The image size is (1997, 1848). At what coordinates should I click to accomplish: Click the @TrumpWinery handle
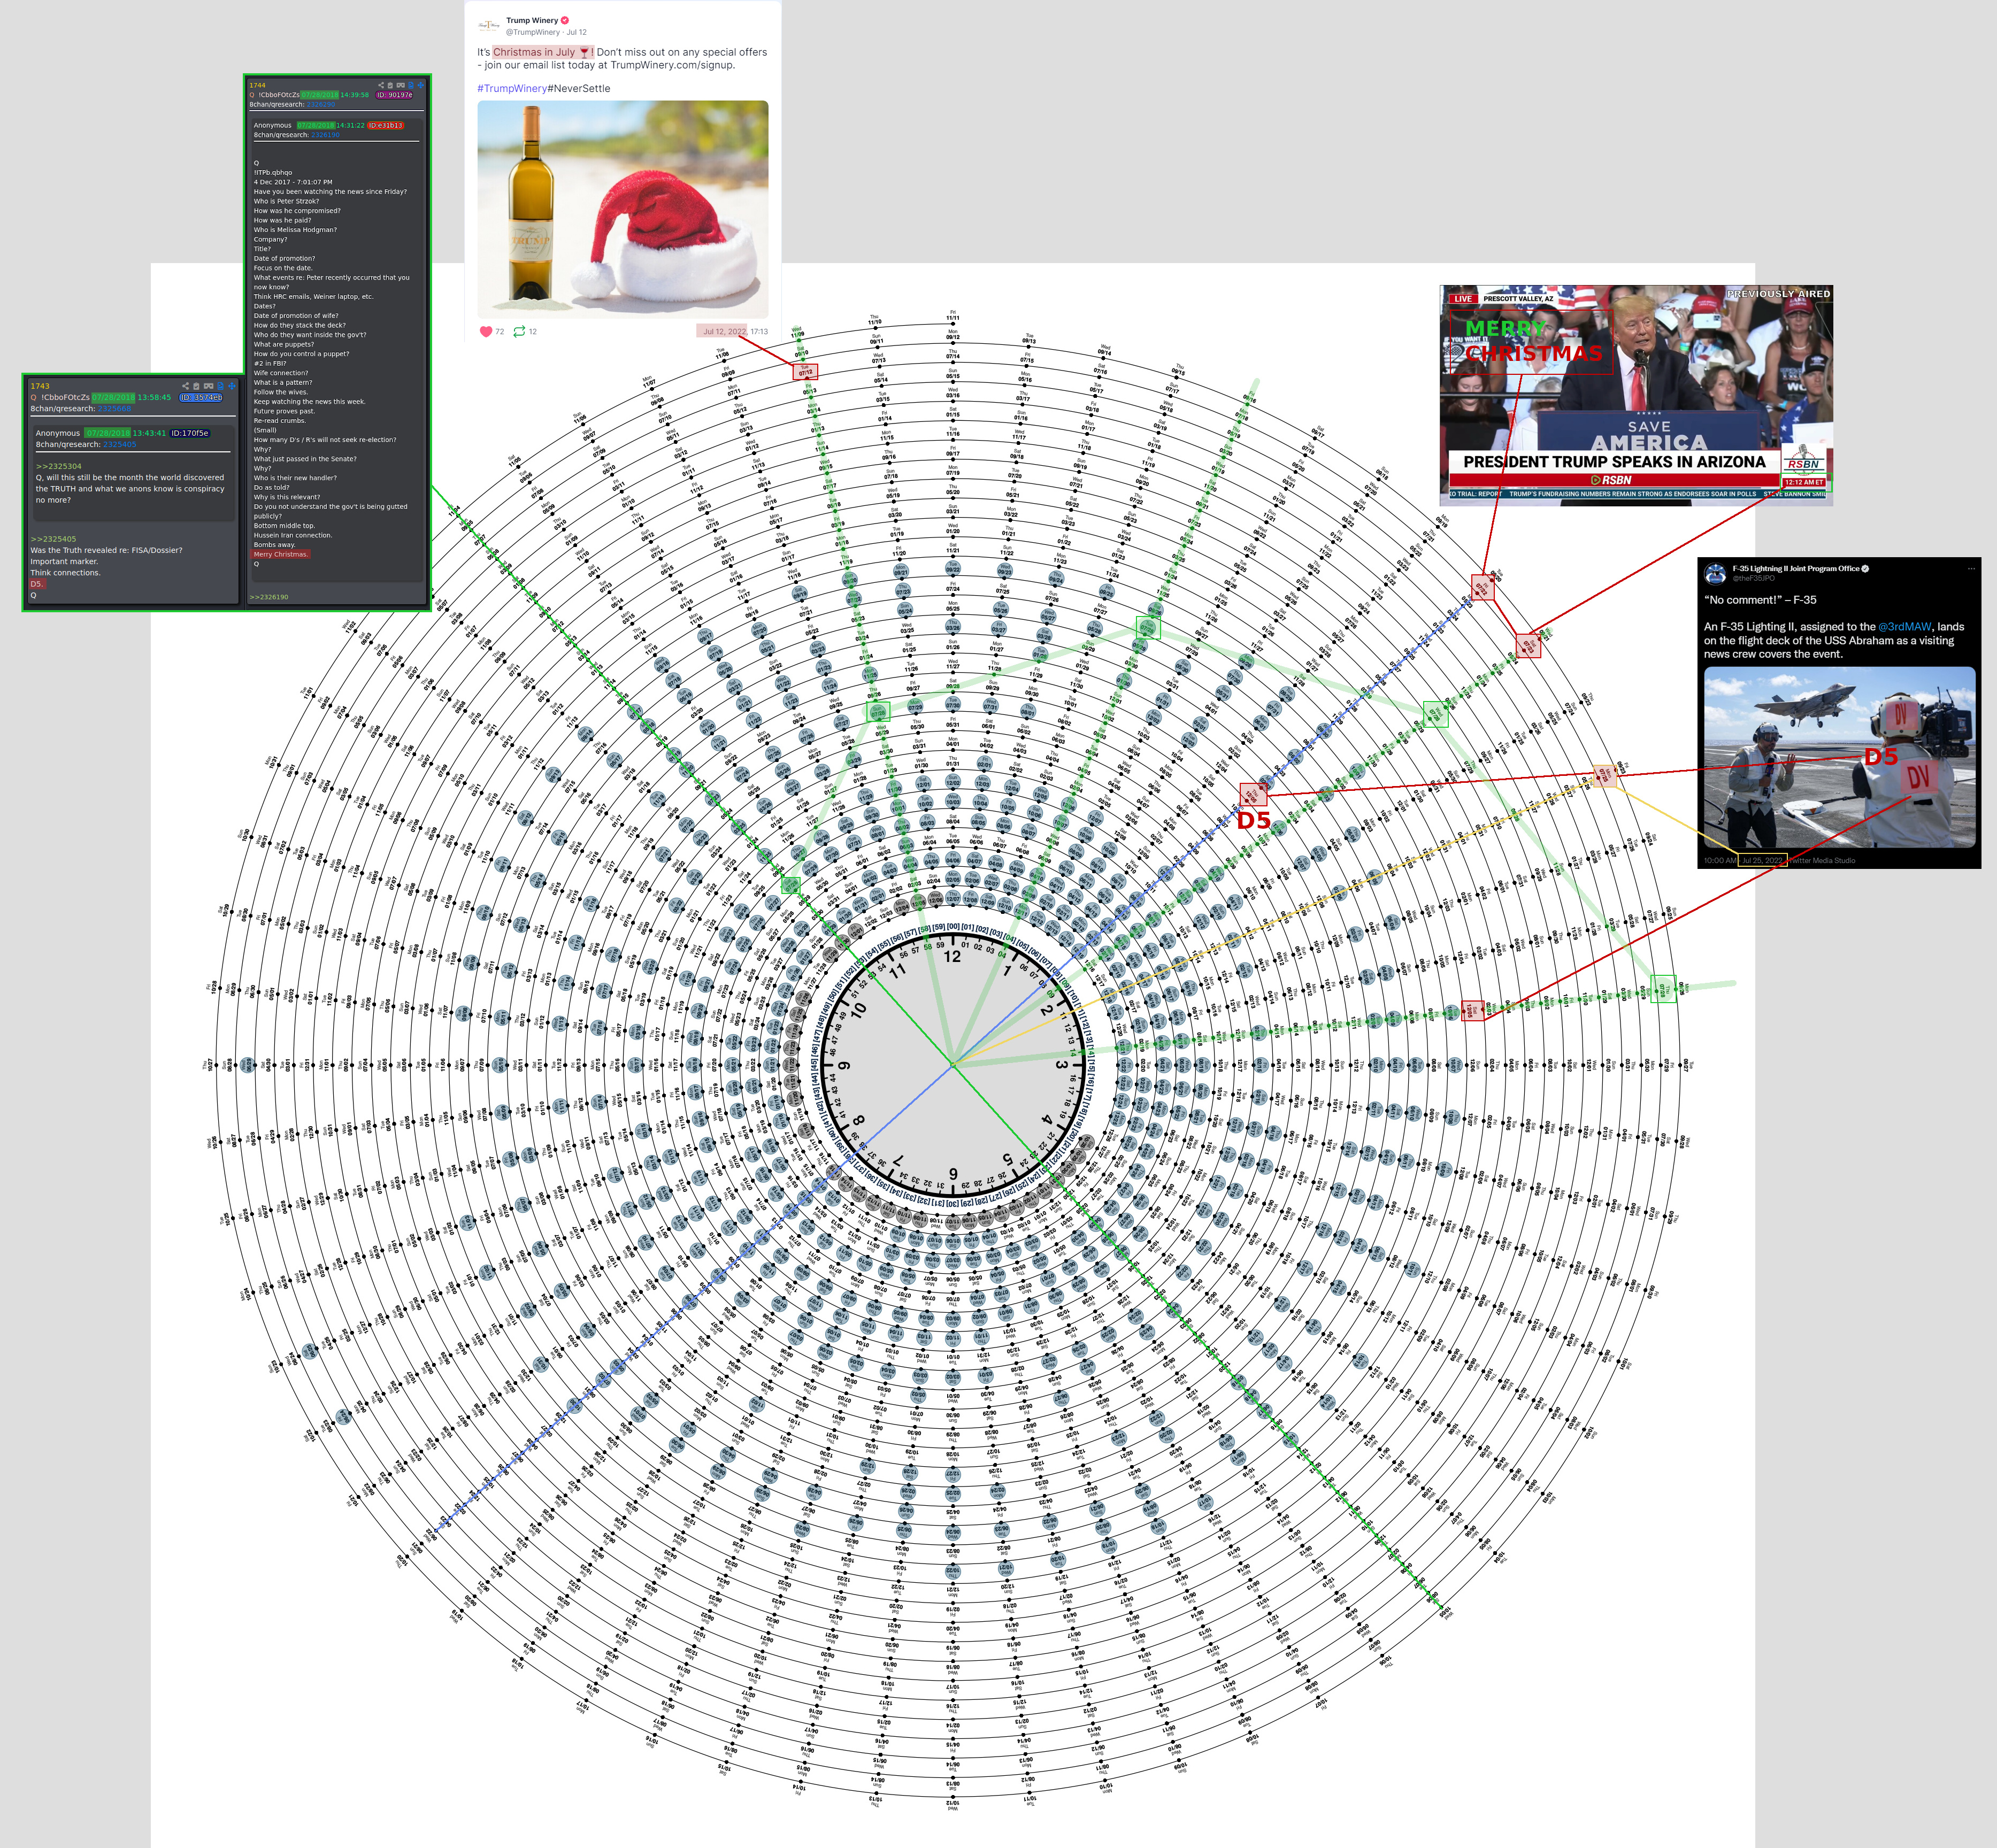(x=533, y=32)
